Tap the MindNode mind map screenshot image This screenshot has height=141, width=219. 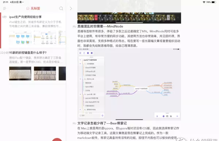pyautogui.click(x=129, y=84)
